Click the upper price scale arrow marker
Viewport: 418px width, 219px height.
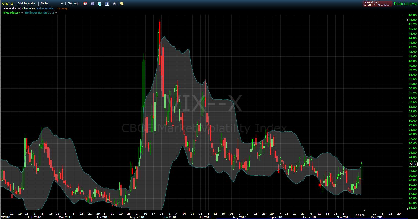(x=407, y=20)
